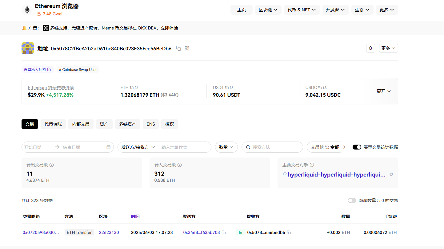Copy the hyperliquid counterparty address
The width and height of the screenshot is (444, 249).
point(391,174)
